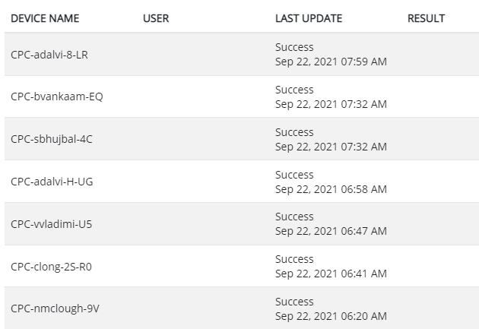This screenshot has width=479, height=329.
Task: Open device CPC-bvankaam-EQ
Action: pyautogui.click(x=57, y=96)
